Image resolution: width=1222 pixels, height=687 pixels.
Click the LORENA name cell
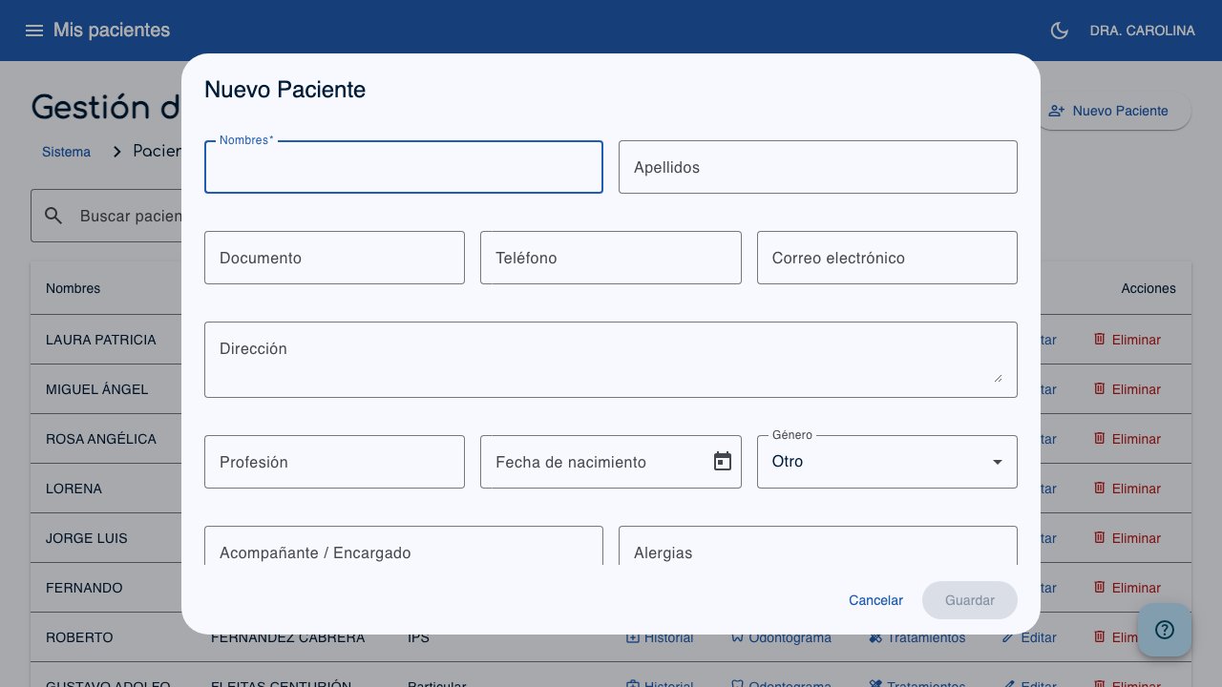pyautogui.click(x=74, y=489)
